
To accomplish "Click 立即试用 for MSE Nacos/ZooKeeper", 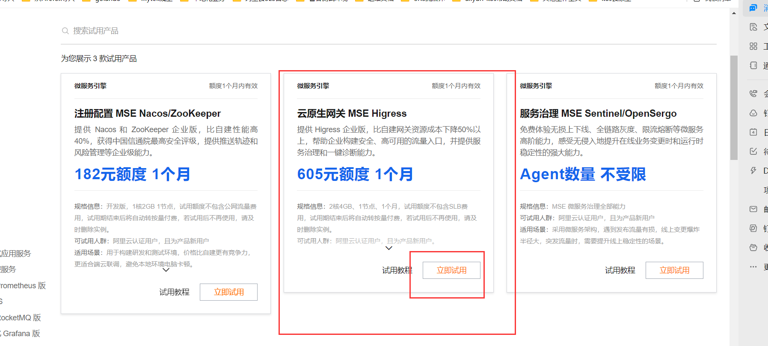I will 228,292.
